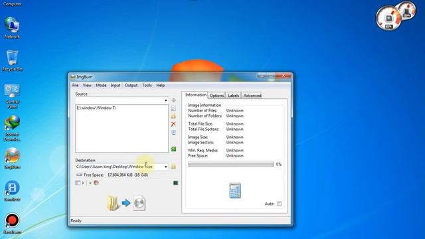Click the large CPU meter gadget
The height and width of the screenshot is (239, 425).
pyautogui.click(x=388, y=19)
